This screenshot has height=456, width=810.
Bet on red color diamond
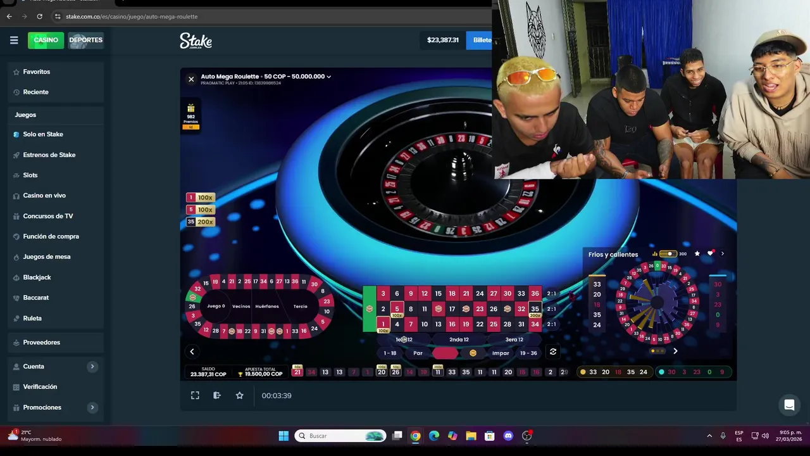click(445, 353)
